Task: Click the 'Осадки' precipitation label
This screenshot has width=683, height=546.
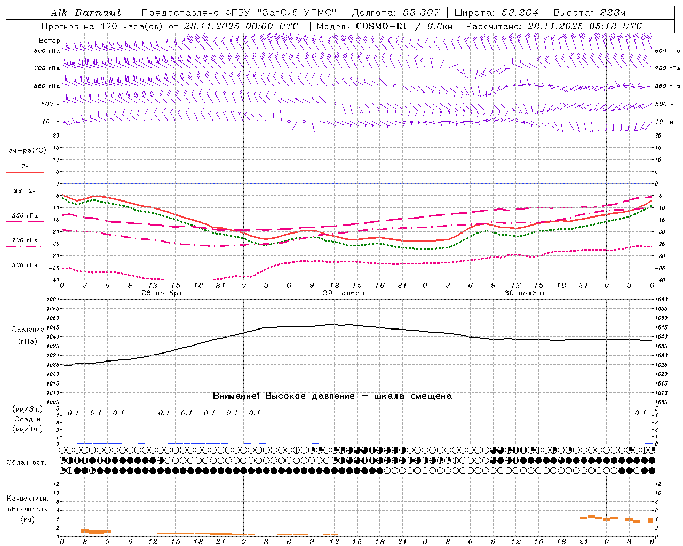Action: pos(27,419)
